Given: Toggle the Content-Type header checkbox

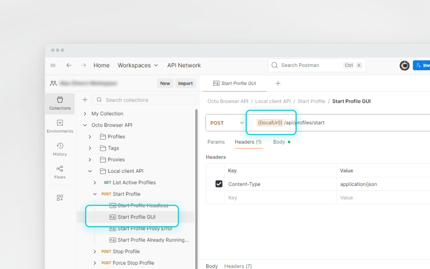Looking at the screenshot, I should coord(219,184).
